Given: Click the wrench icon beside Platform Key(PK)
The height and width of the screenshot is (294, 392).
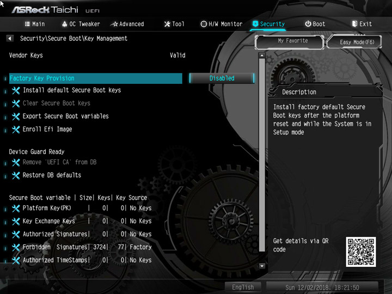Looking at the screenshot, I should [x=16, y=209].
